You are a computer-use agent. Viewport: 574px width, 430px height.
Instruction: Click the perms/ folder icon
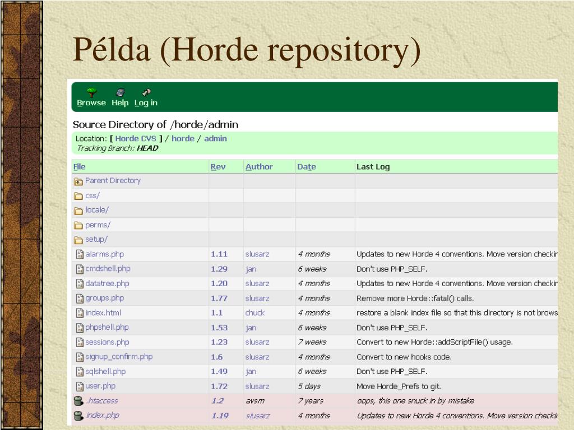pyautogui.click(x=78, y=225)
